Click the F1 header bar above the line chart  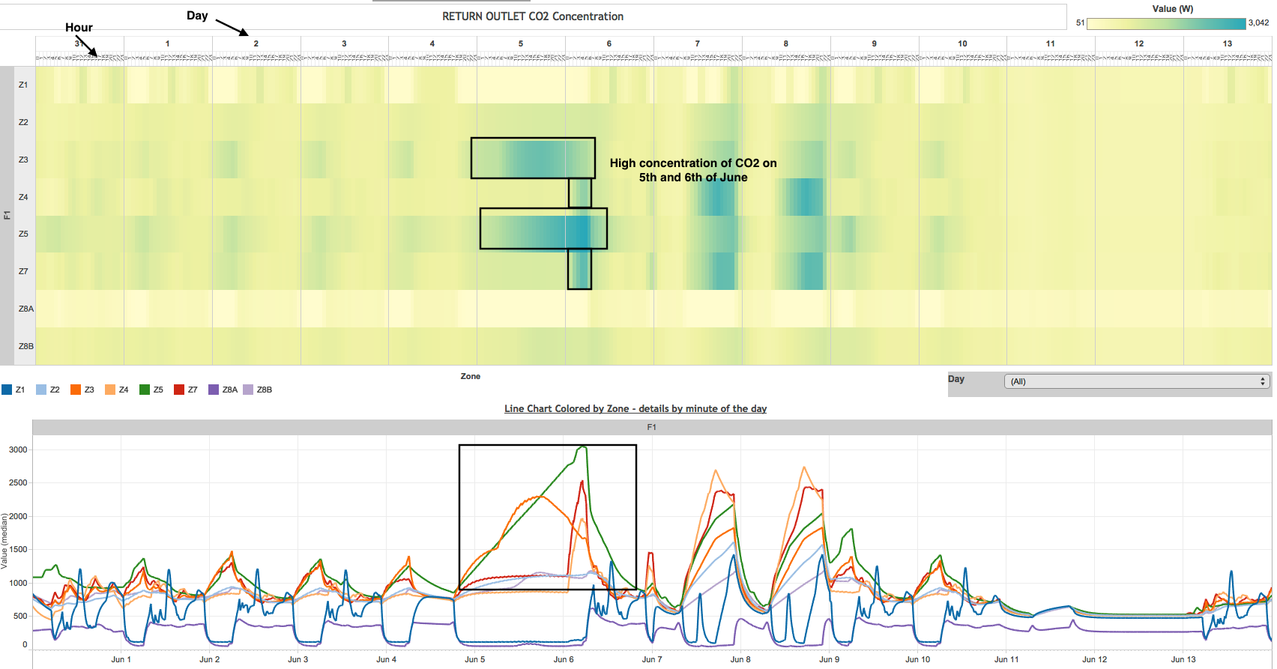point(651,427)
